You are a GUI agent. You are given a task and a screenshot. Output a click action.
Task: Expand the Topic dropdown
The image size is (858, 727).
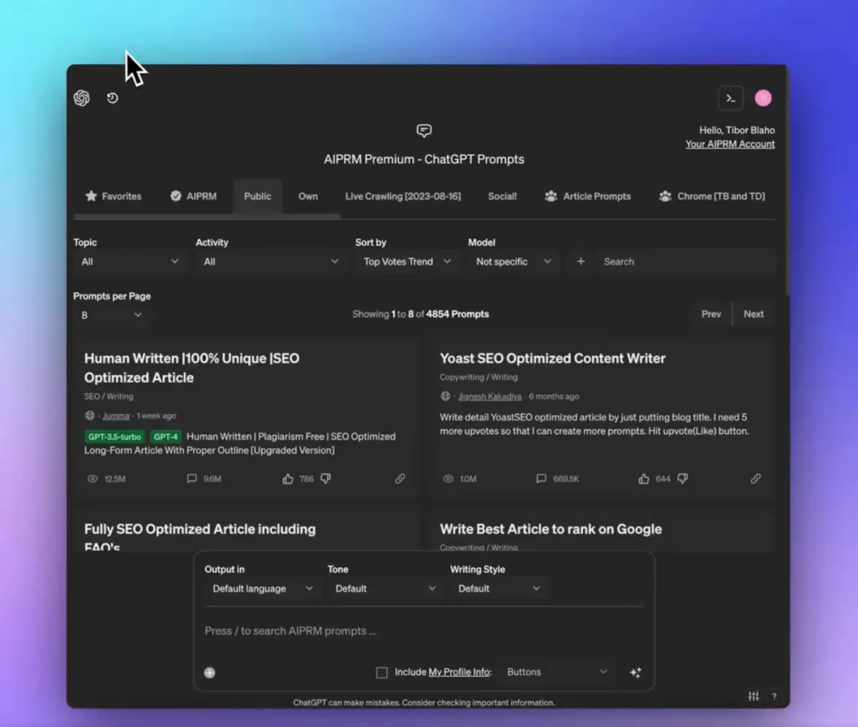(x=129, y=261)
